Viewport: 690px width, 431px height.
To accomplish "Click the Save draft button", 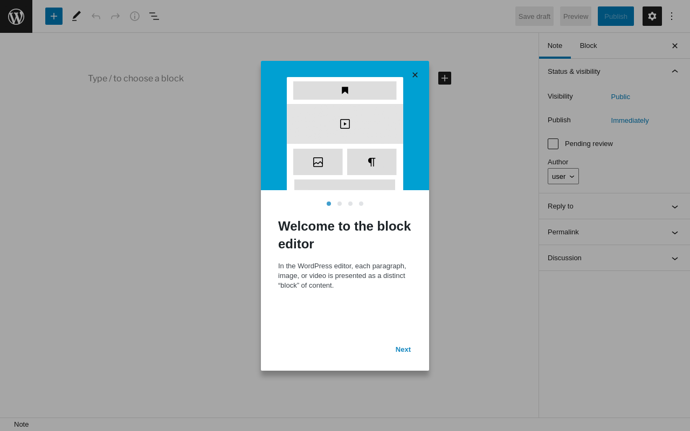I will pos(534,16).
